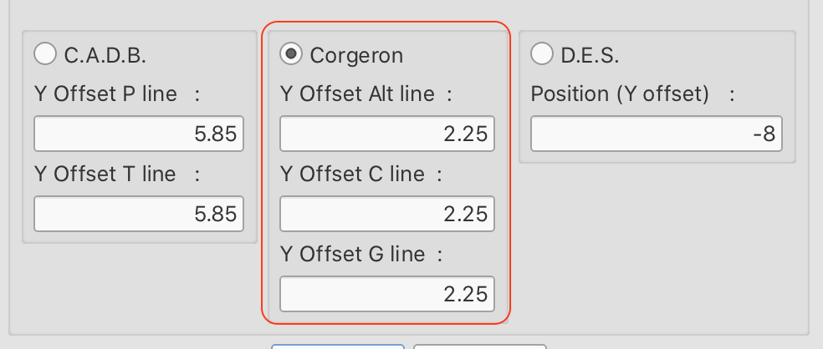Click the Position (Y offset) input field
This screenshot has height=349, width=823.
[x=656, y=134]
